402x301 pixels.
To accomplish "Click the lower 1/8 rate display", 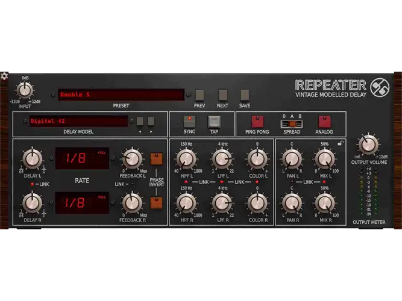I will click(x=83, y=203).
